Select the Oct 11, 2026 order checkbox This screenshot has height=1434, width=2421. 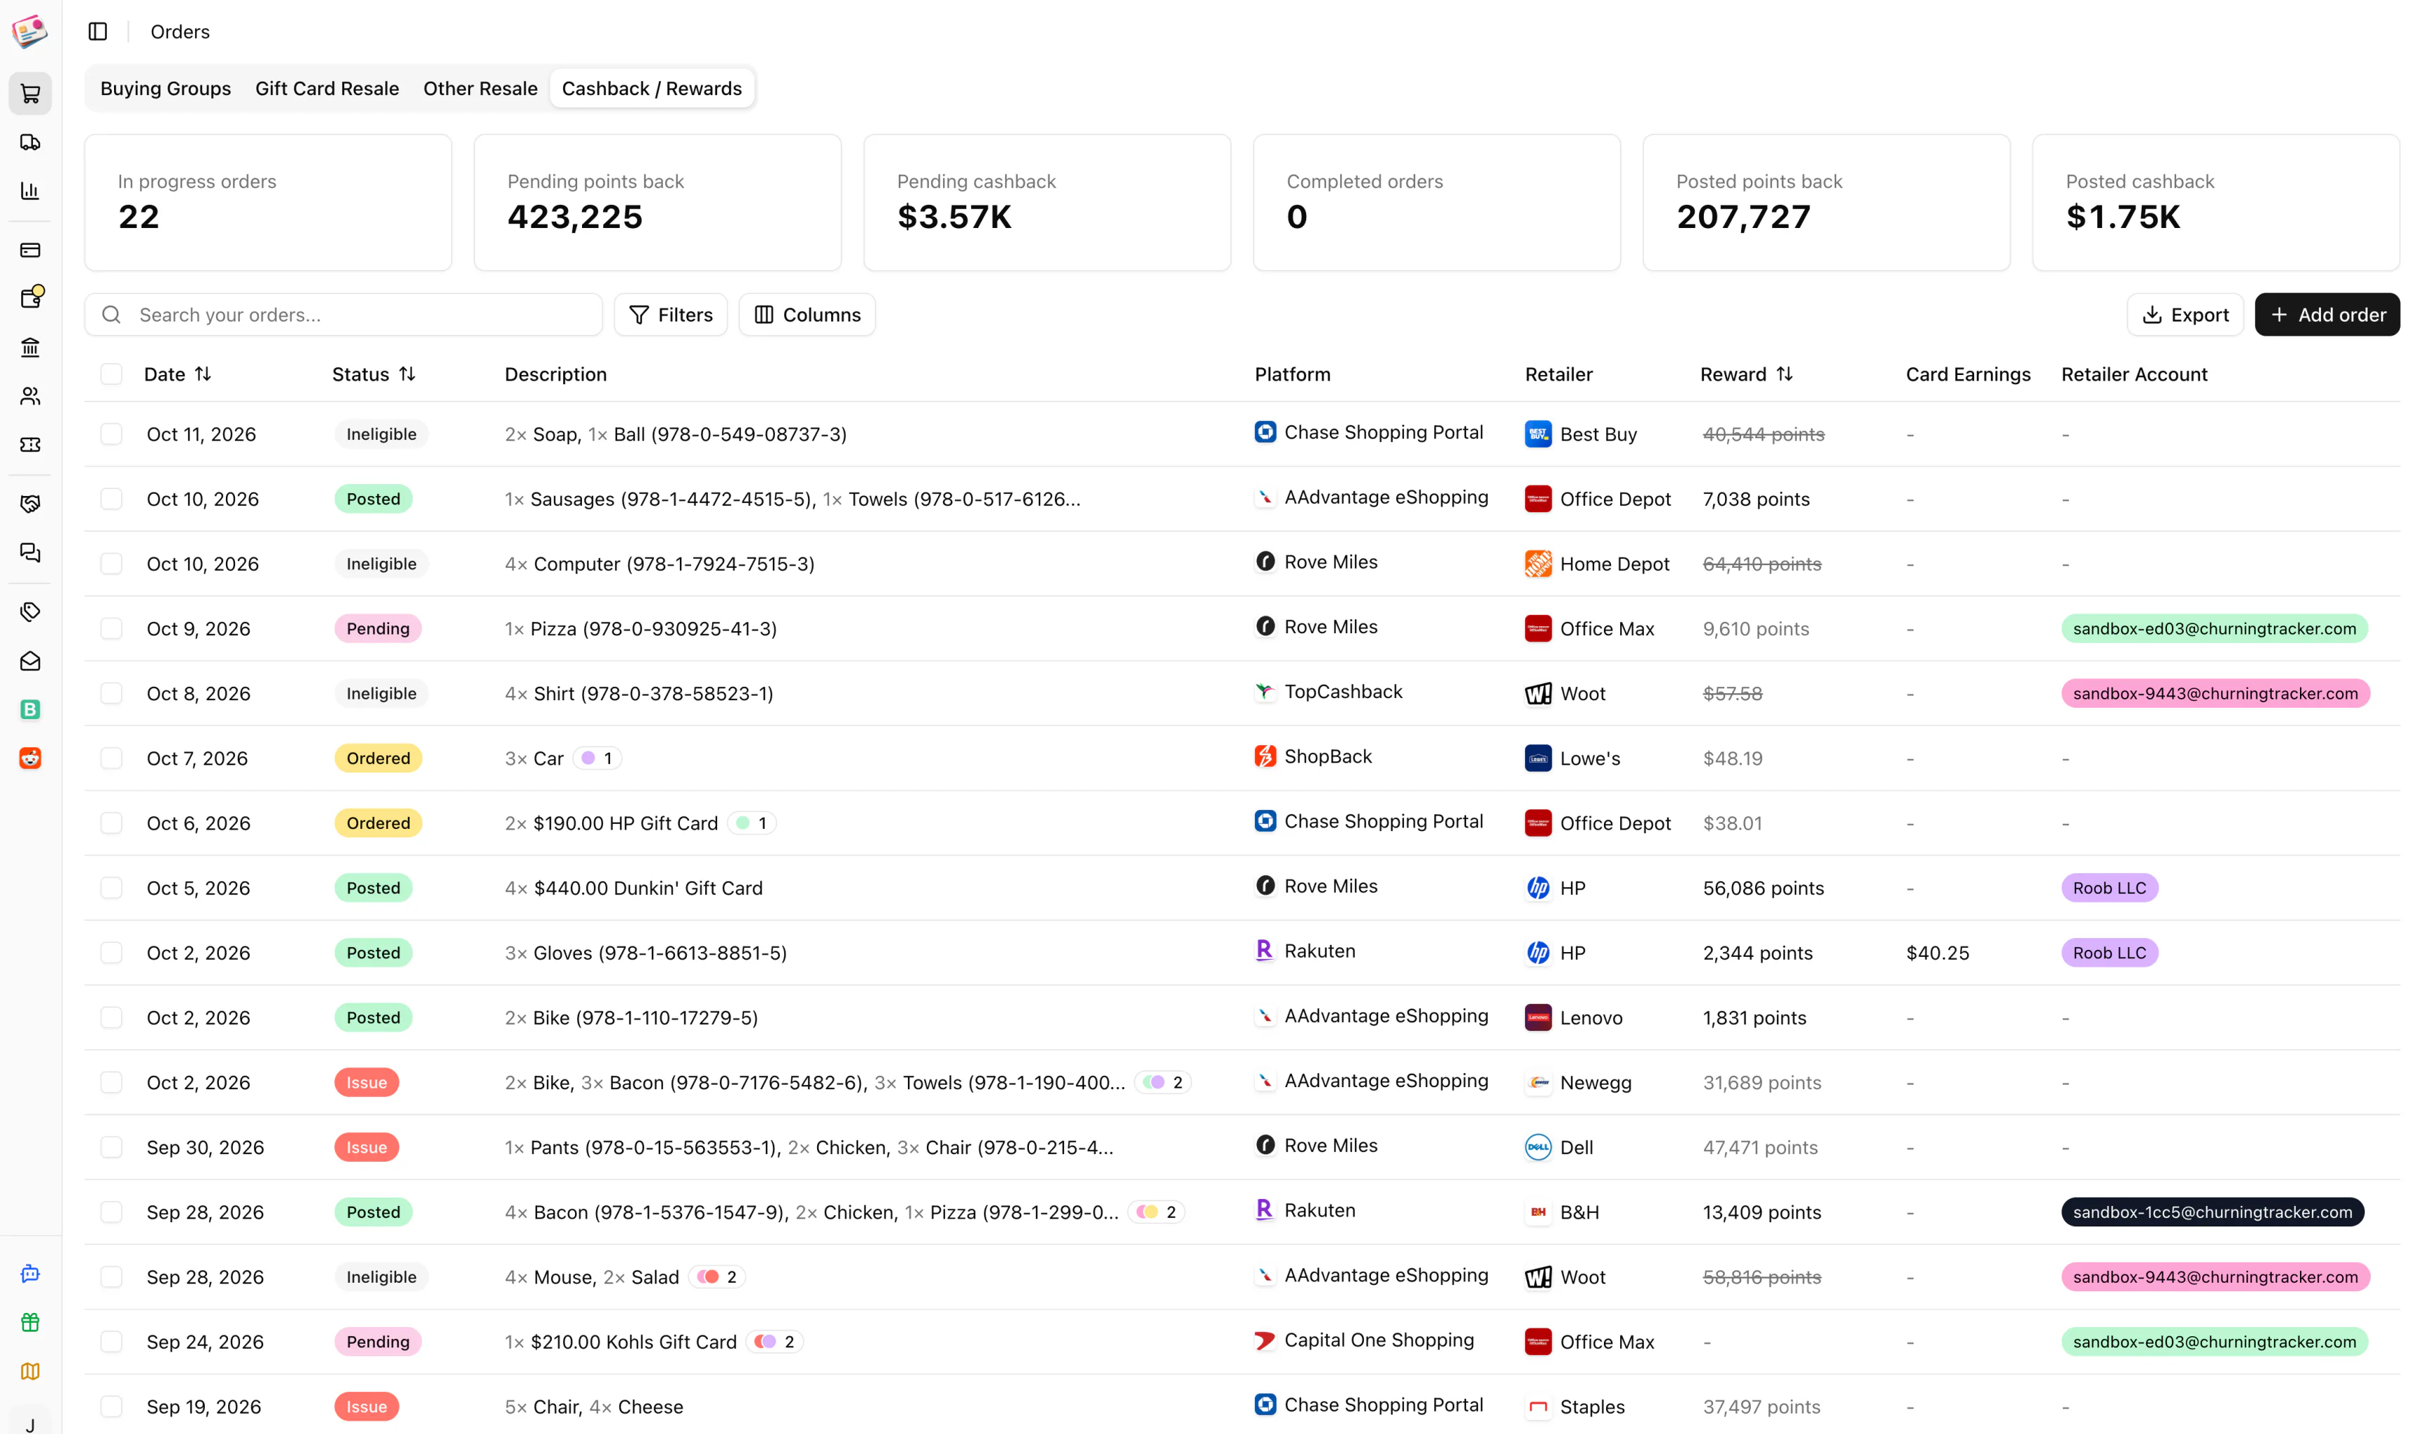(111, 434)
